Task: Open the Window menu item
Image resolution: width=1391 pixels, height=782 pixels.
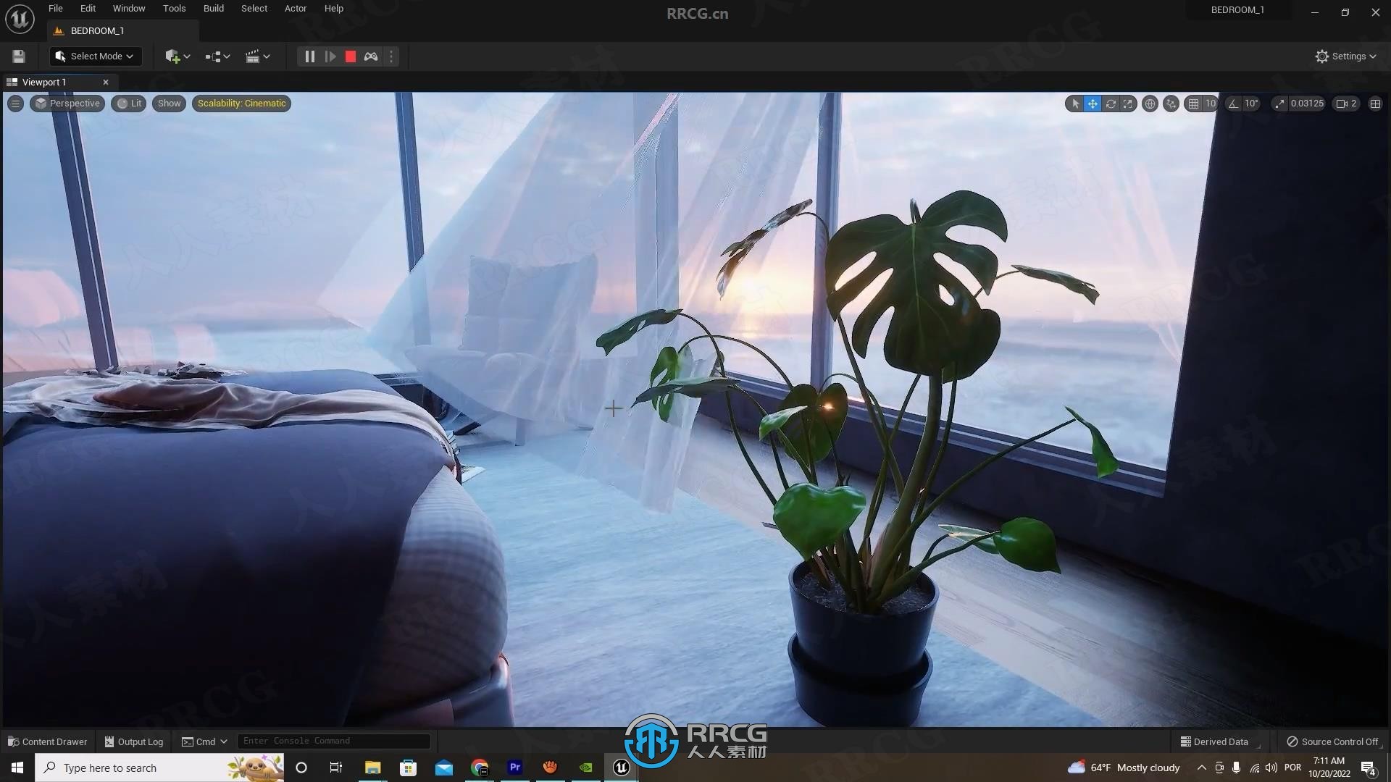Action: click(129, 8)
